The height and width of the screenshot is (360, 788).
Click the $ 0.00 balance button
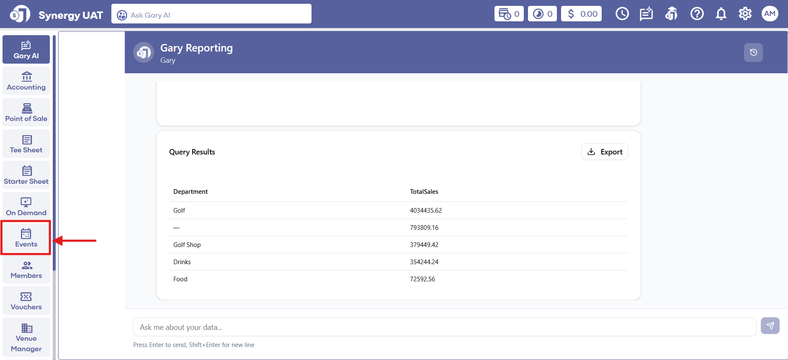581,14
